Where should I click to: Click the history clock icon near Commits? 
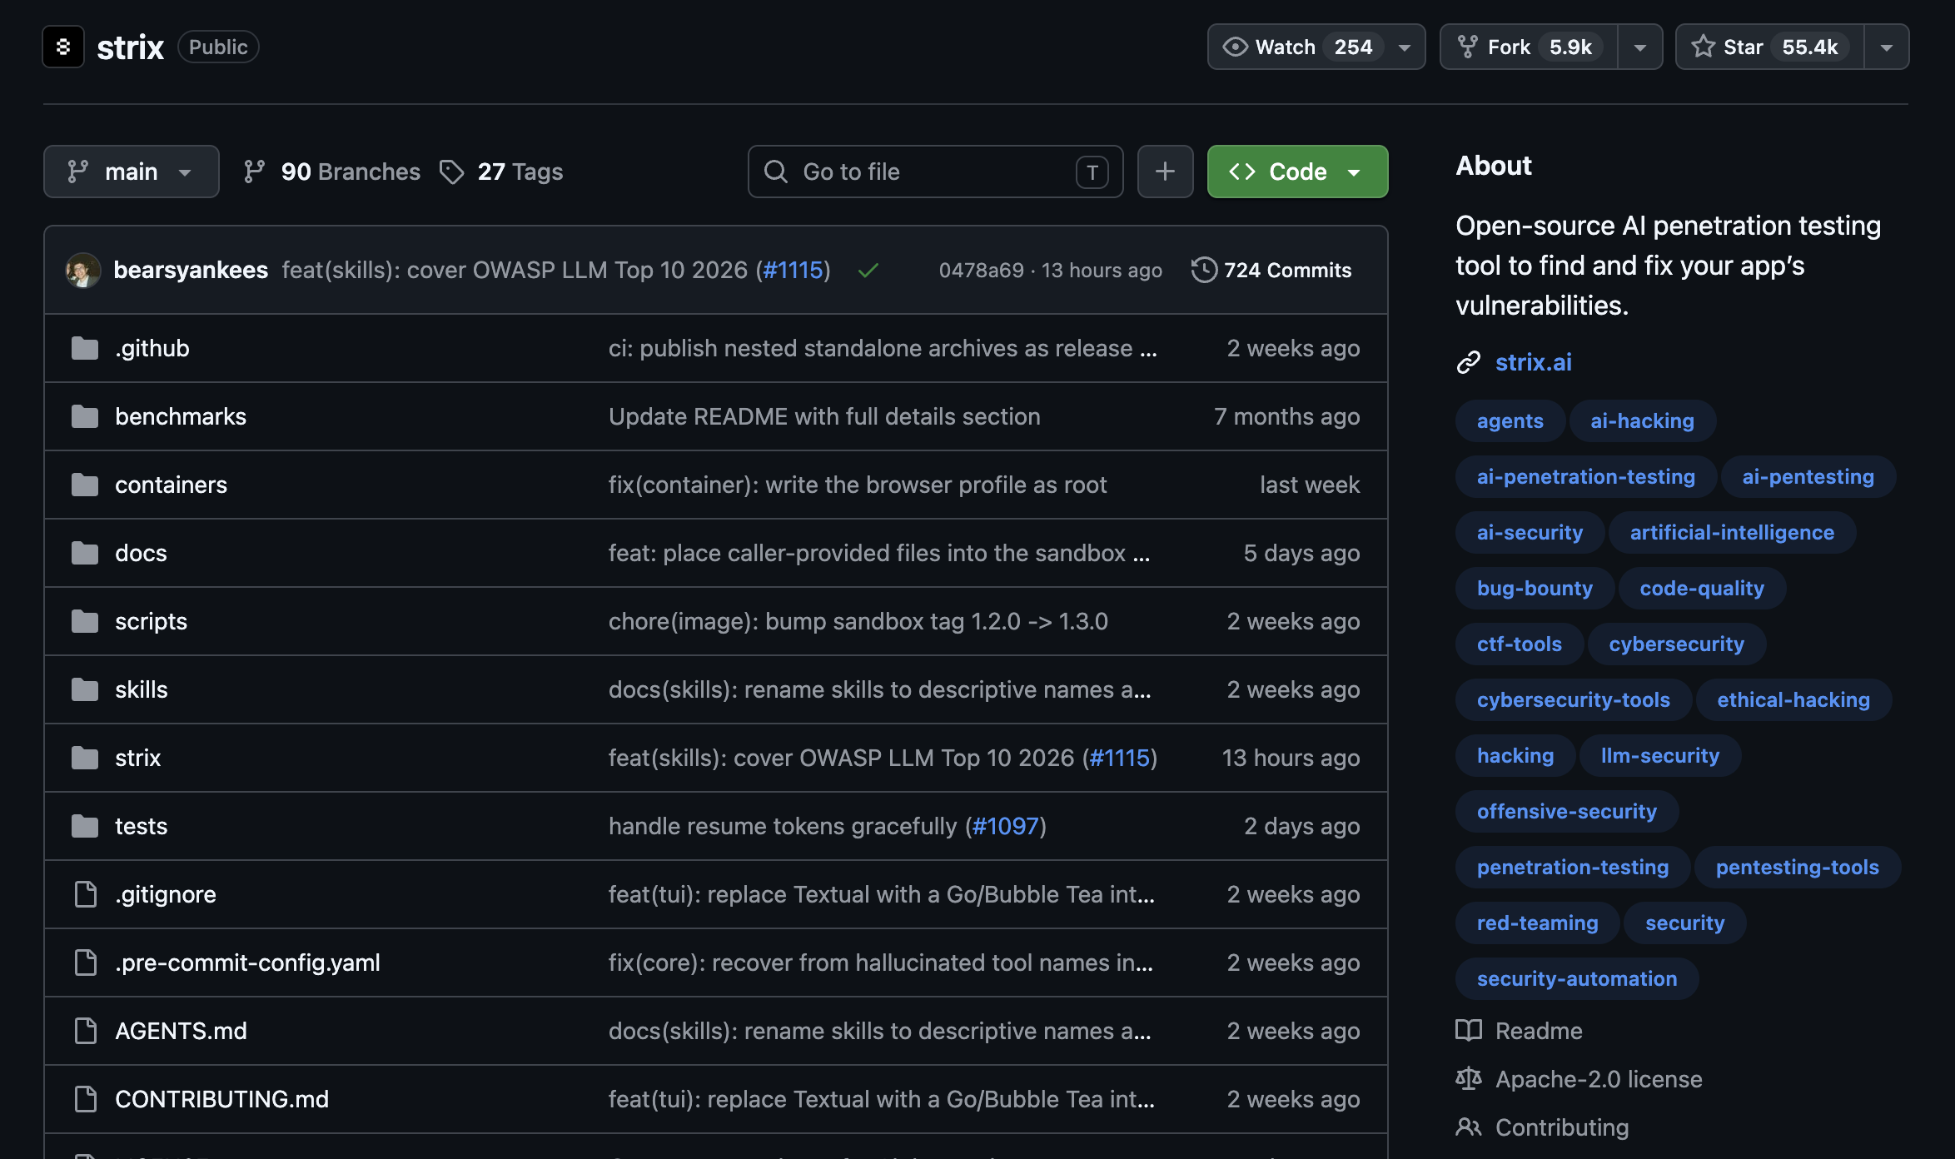pyautogui.click(x=1204, y=270)
